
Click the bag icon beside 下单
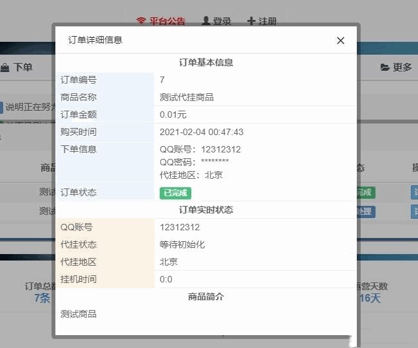(5, 67)
